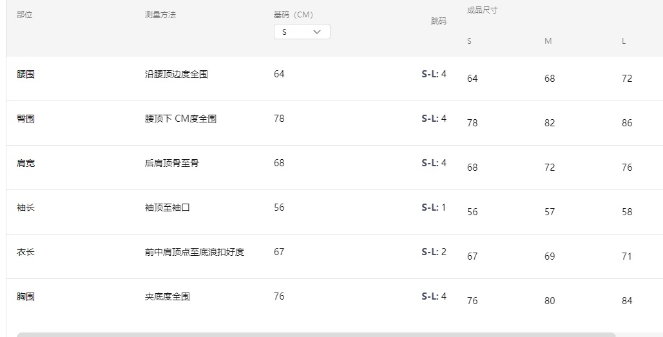Select the 胸围 row label
Screen dimensions: 663x337
26,296
